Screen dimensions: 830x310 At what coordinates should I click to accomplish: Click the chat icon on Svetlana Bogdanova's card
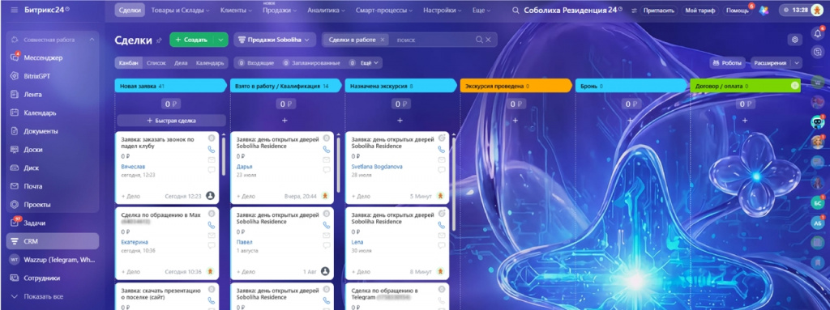click(442, 170)
